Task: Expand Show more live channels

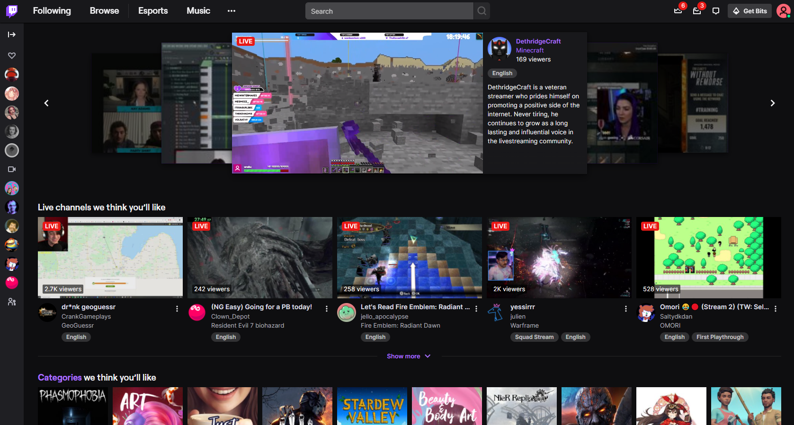Action: click(409, 356)
